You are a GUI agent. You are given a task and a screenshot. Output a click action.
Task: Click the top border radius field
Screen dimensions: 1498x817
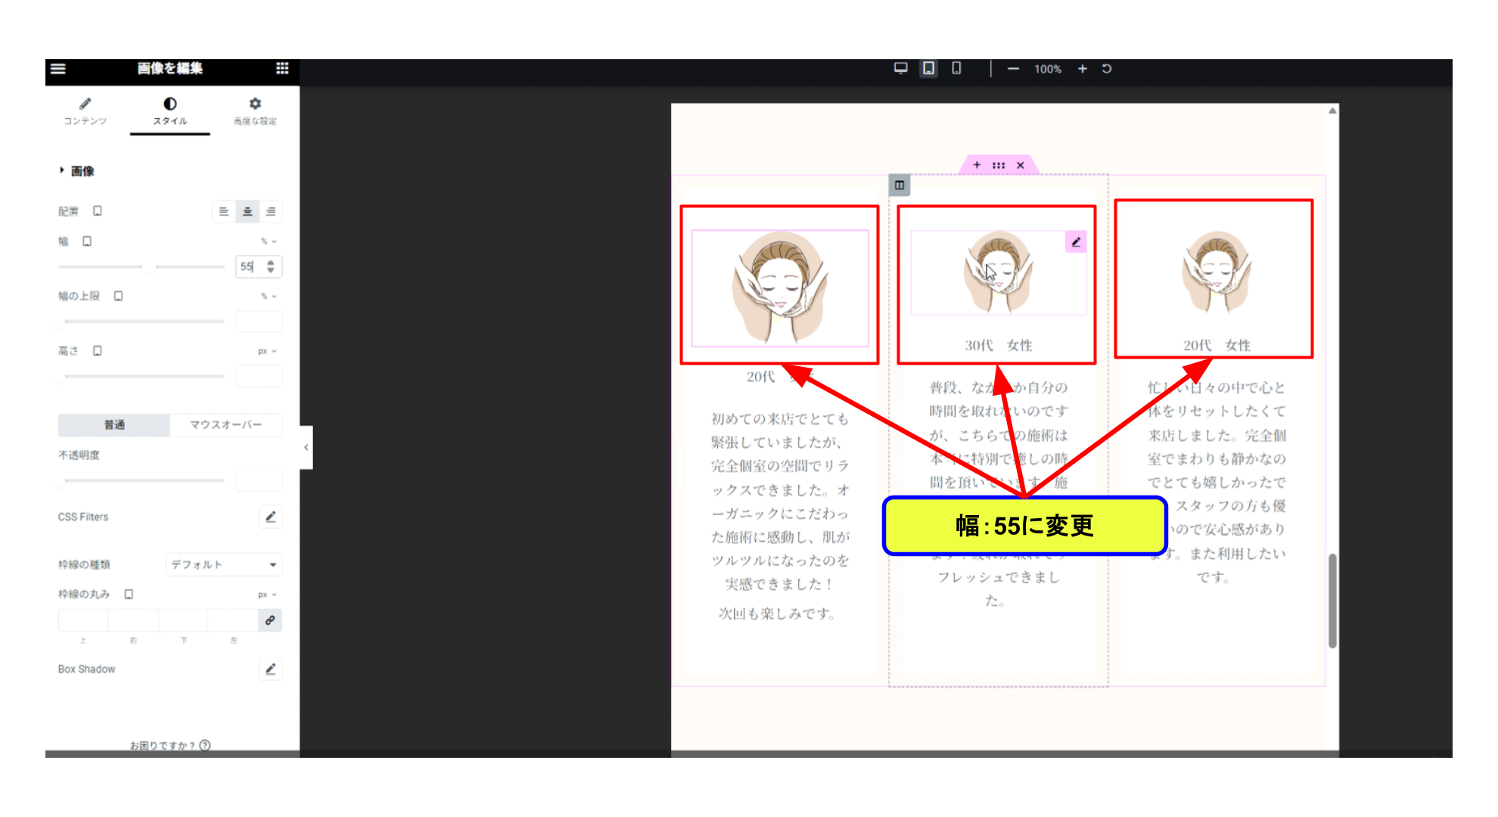tap(83, 620)
